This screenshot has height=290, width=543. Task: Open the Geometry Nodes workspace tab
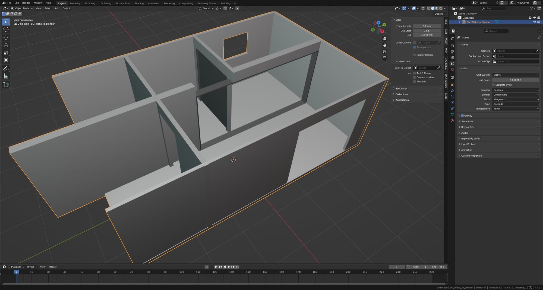207,4
